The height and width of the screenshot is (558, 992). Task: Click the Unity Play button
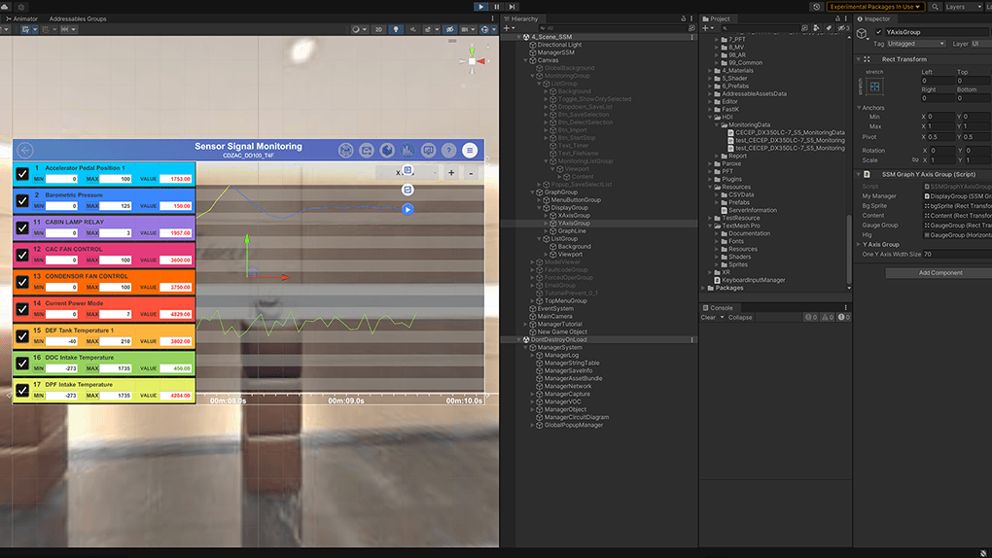pyautogui.click(x=480, y=6)
